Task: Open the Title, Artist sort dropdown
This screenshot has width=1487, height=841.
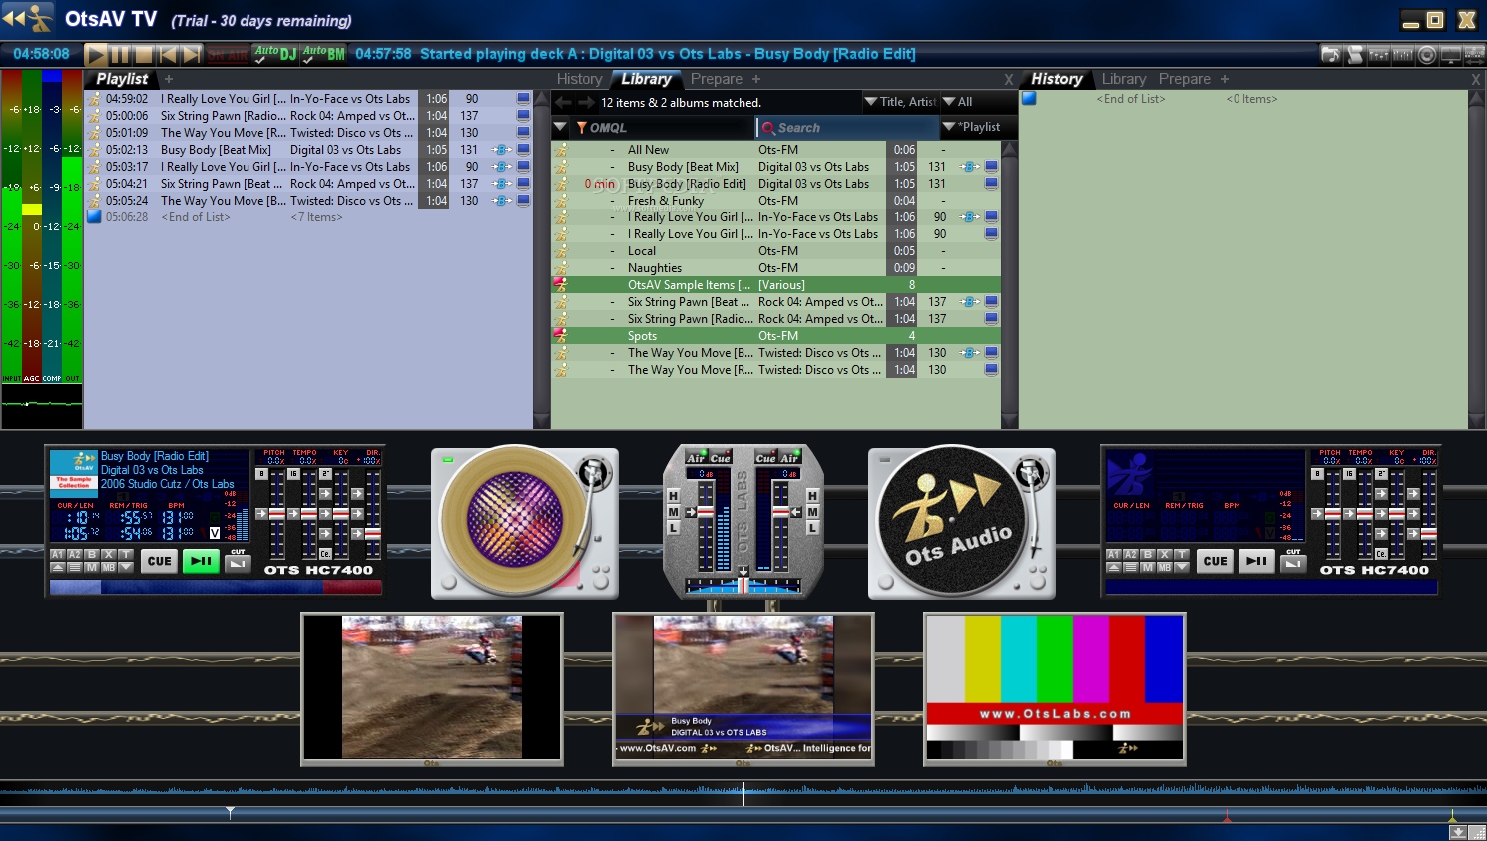Action: coord(900,102)
